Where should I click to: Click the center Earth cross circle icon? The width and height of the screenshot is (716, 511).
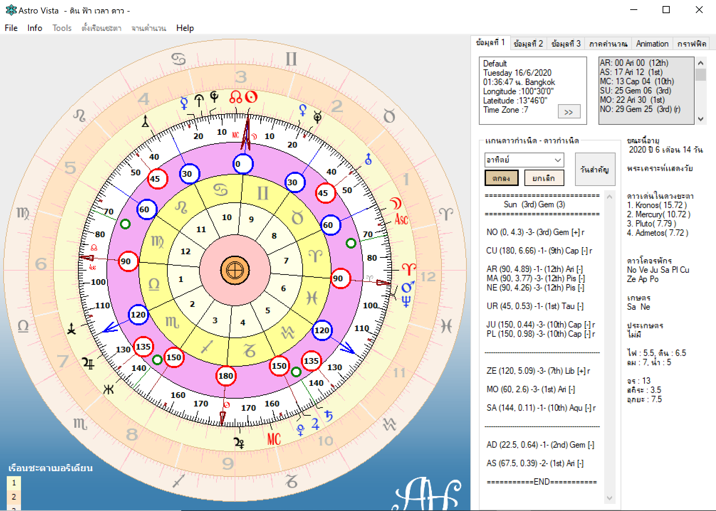[x=235, y=270]
